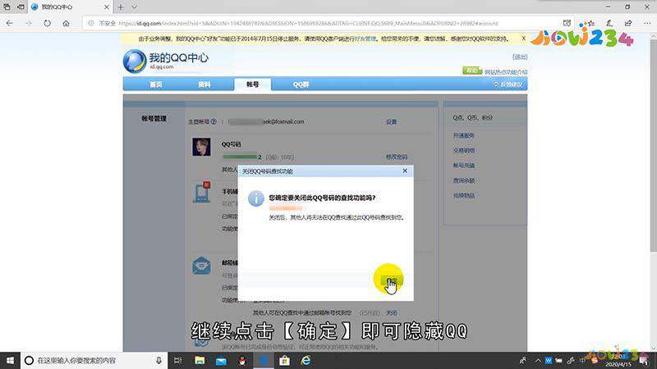Open the tab preview dropdown chevron
This screenshot has width=657, height=369.
coord(134,7)
